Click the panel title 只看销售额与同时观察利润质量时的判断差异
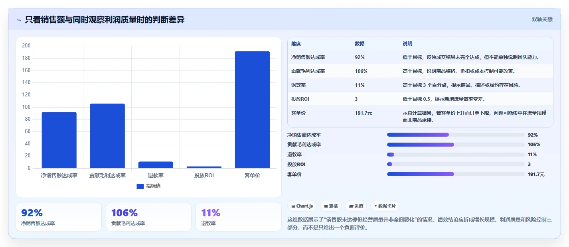Image resolution: width=569 pixels, height=247 pixels. 105,20
